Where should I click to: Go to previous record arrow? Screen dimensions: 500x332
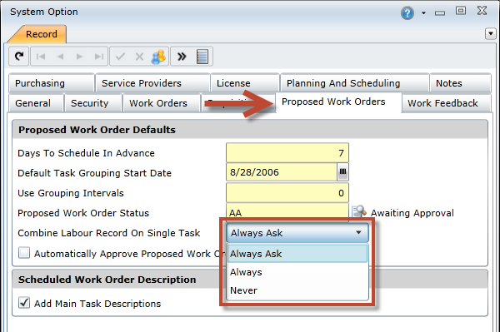point(60,57)
